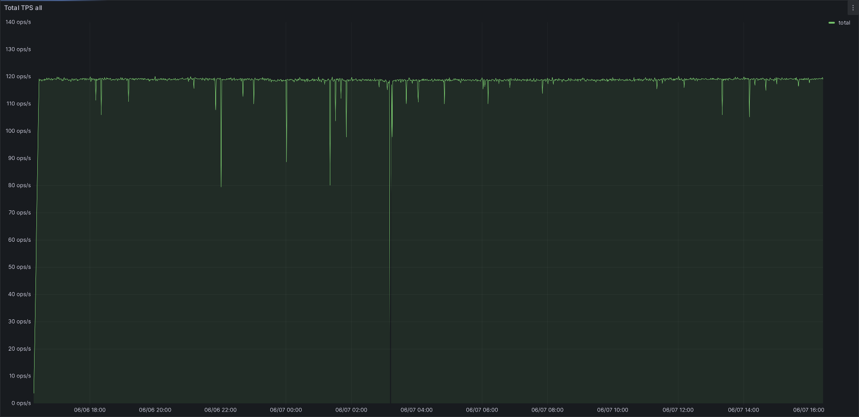The image size is (859, 417).
Task: Click the '0 ops/s' axis label
Action: (21, 403)
